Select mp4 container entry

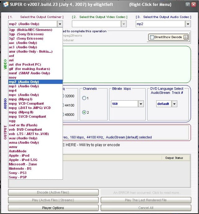coord(36,90)
